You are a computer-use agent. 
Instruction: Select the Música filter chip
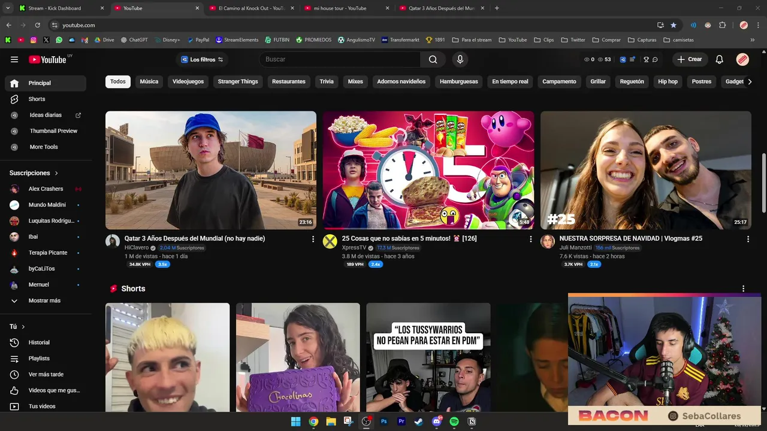[x=149, y=81]
